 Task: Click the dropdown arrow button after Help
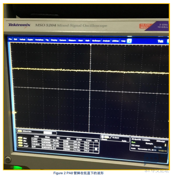(129, 41)
